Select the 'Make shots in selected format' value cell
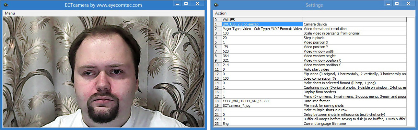The height and width of the screenshot is (130, 418). [x=262, y=83]
